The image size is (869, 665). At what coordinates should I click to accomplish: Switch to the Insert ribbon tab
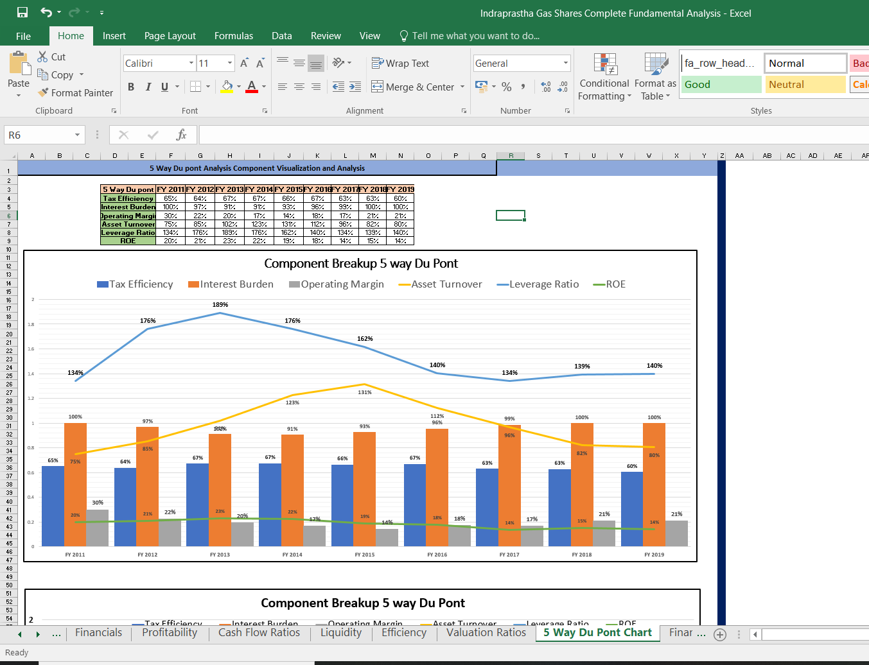coord(114,36)
